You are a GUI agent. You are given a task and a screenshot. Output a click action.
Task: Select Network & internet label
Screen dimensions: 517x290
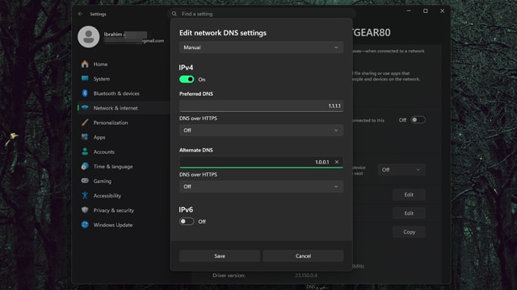tap(116, 108)
